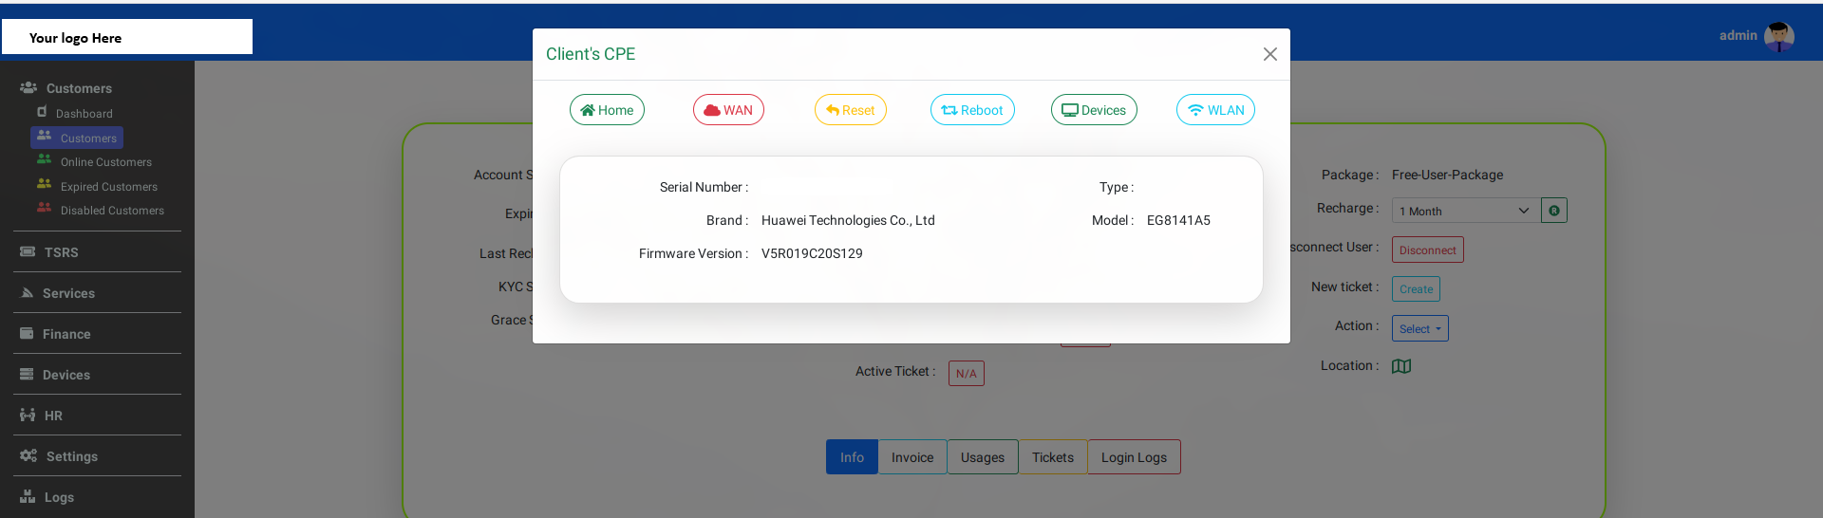Create a new ticket
This screenshot has height=518, width=1823.
1416,289
